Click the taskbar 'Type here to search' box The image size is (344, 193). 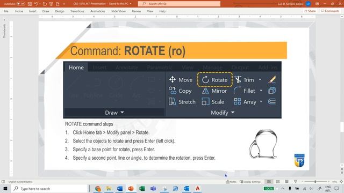click(x=49, y=188)
